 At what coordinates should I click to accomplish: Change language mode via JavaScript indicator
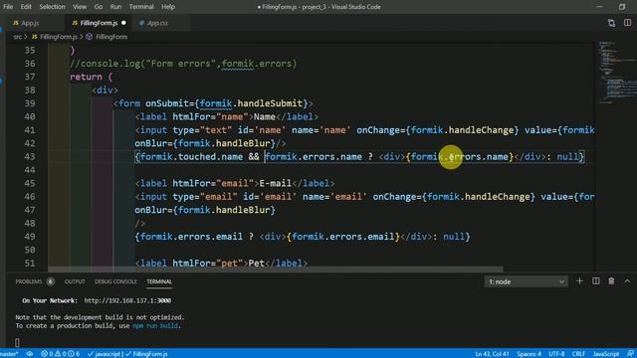tap(606, 354)
